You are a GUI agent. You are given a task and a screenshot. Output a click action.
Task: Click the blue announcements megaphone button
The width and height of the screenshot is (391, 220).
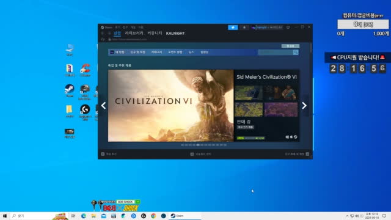point(233,28)
